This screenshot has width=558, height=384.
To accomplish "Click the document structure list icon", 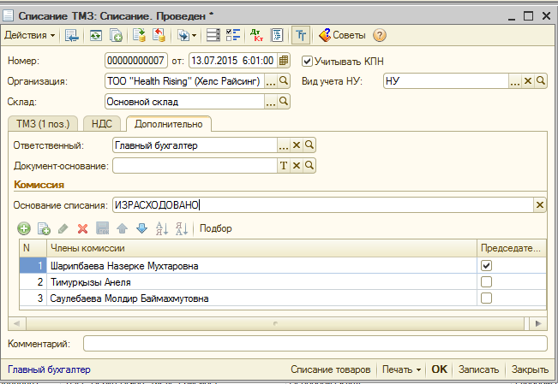I will (213, 35).
